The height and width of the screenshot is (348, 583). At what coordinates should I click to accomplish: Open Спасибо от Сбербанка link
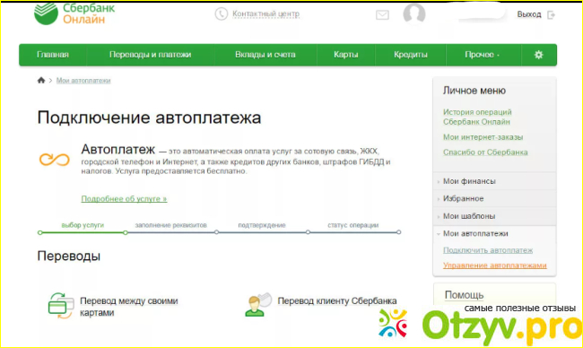(x=485, y=152)
